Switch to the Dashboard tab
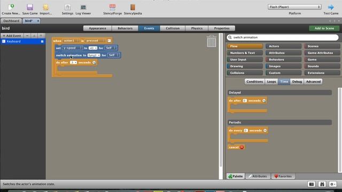 11,21
